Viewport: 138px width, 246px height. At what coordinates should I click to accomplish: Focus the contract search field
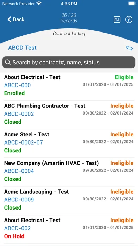click(x=69, y=62)
